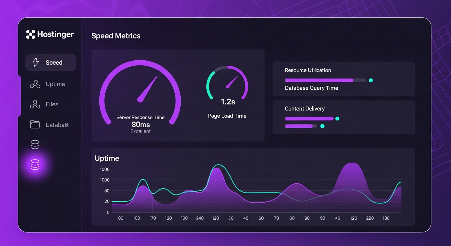Open the Uptime sidebar menu item
Image resolution: width=451 pixels, height=246 pixels.
(x=55, y=84)
